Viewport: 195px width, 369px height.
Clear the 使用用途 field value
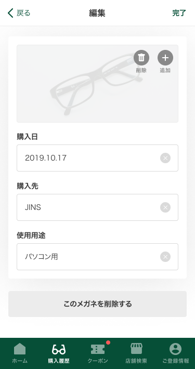165,257
